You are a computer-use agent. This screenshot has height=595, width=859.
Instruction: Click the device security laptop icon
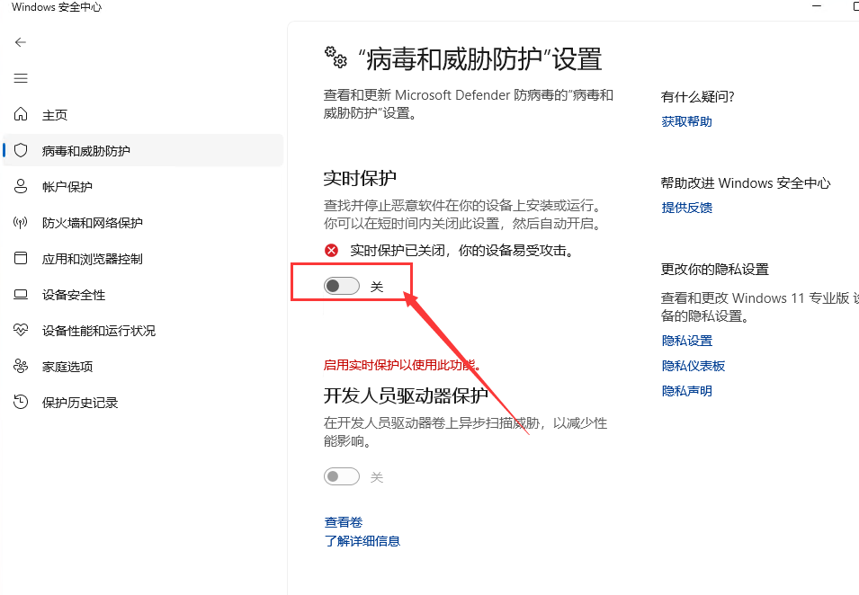(21, 295)
